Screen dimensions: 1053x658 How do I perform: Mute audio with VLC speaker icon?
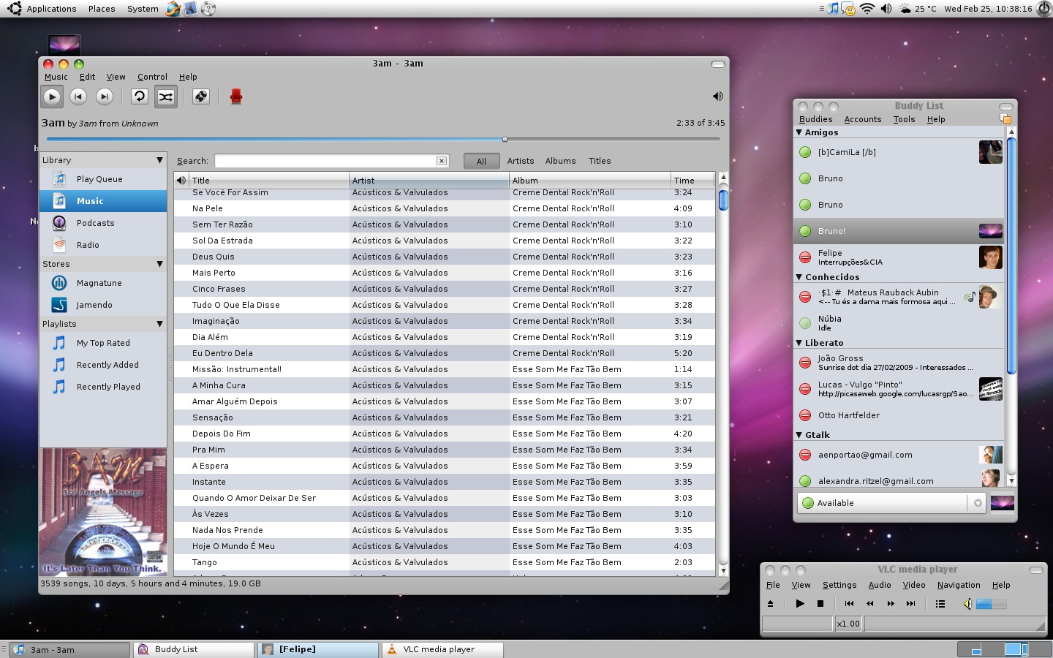pos(967,604)
